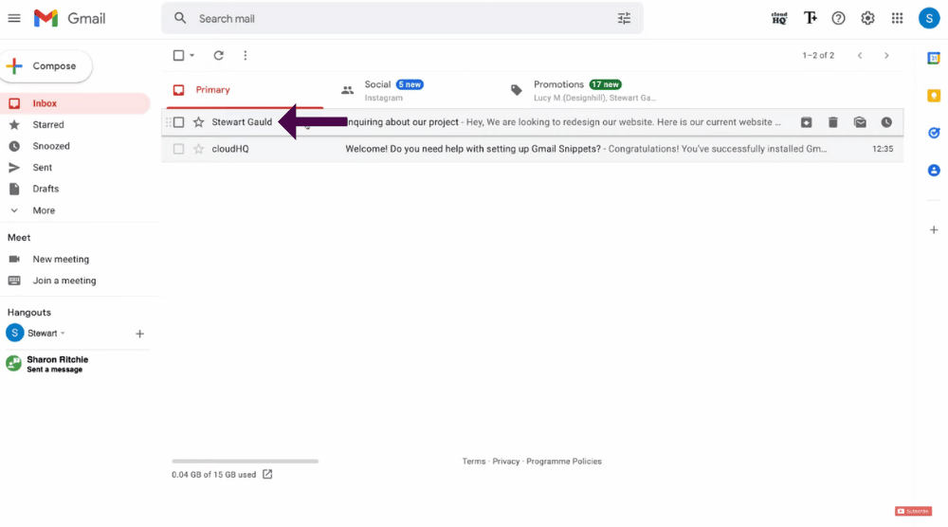
Task: Open the main menu hamburger icon
Action: point(14,18)
